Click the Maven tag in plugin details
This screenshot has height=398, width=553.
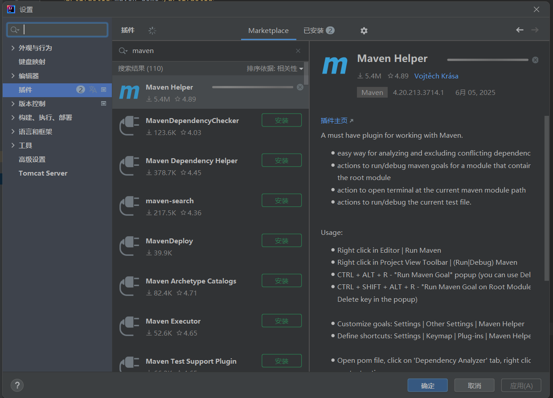coord(372,92)
